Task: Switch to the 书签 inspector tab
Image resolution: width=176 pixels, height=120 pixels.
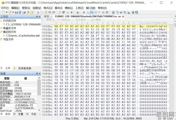Action: pyautogui.click(x=32, y=114)
